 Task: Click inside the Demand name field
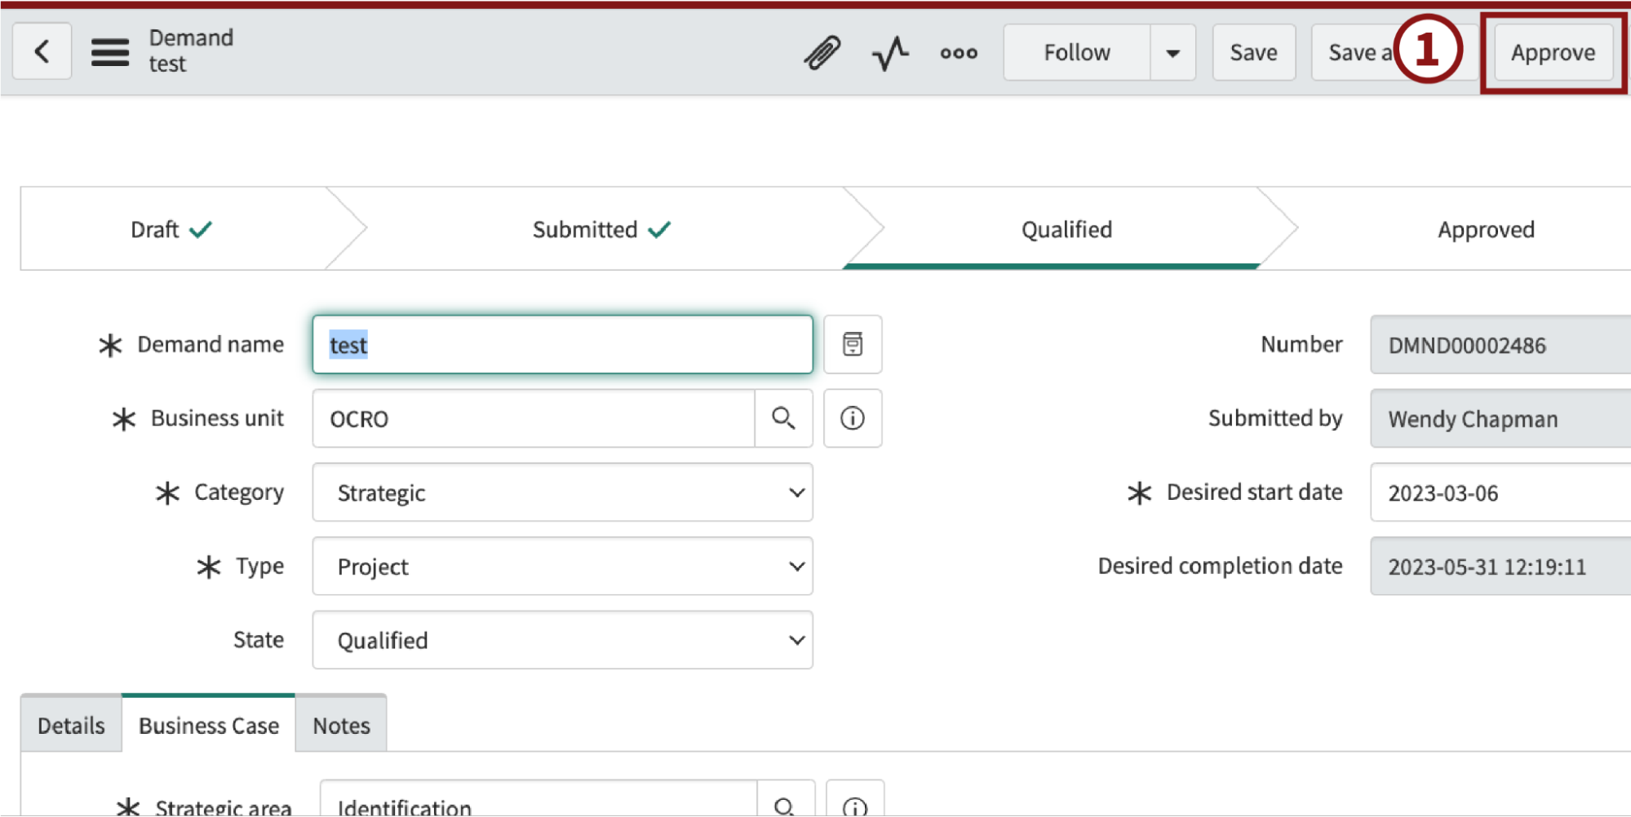561,344
